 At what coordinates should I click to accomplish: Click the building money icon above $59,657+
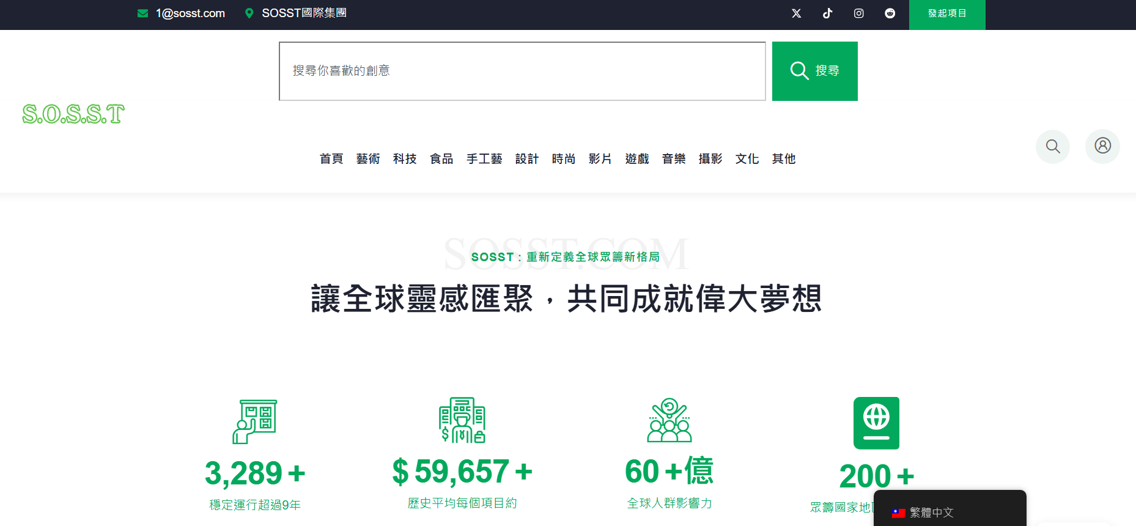click(x=462, y=420)
